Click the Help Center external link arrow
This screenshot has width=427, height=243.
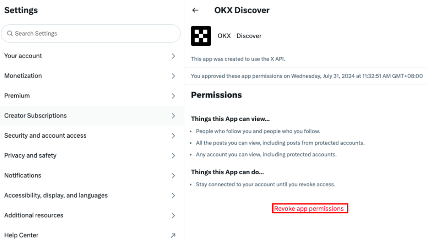pyautogui.click(x=173, y=236)
